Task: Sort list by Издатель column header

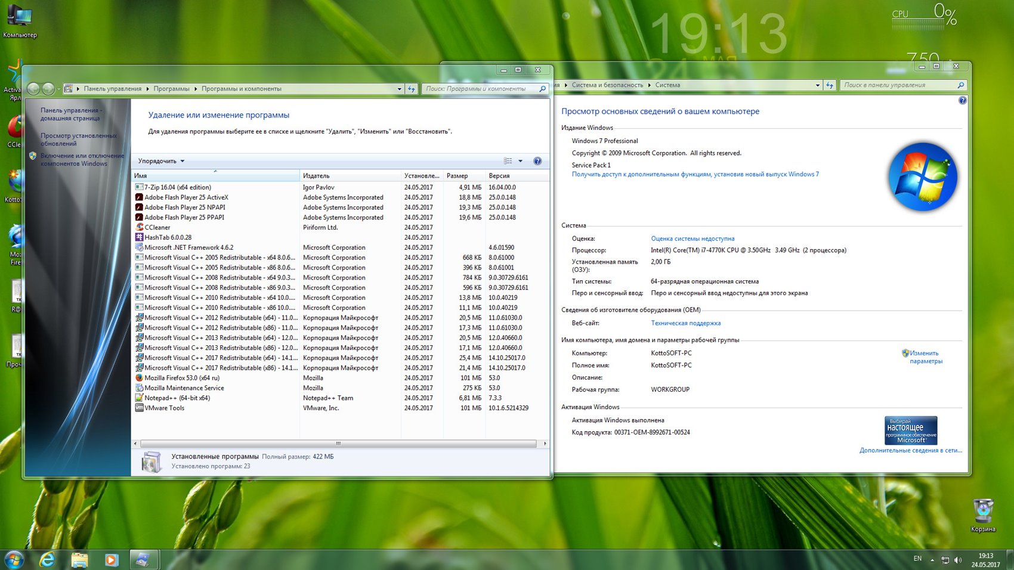Action: click(x=350, y=176)
